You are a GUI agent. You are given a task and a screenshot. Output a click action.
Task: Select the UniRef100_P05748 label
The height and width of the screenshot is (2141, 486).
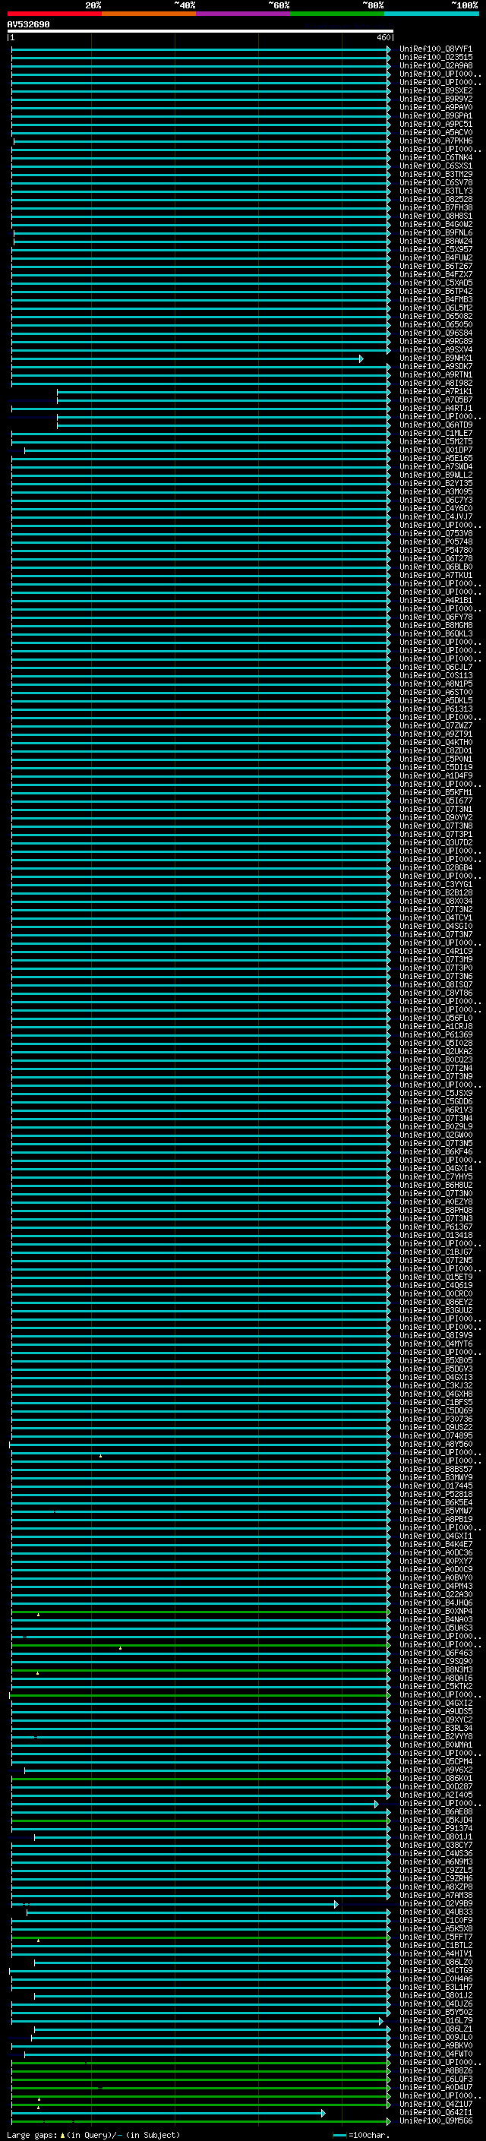tap(435, 542)
